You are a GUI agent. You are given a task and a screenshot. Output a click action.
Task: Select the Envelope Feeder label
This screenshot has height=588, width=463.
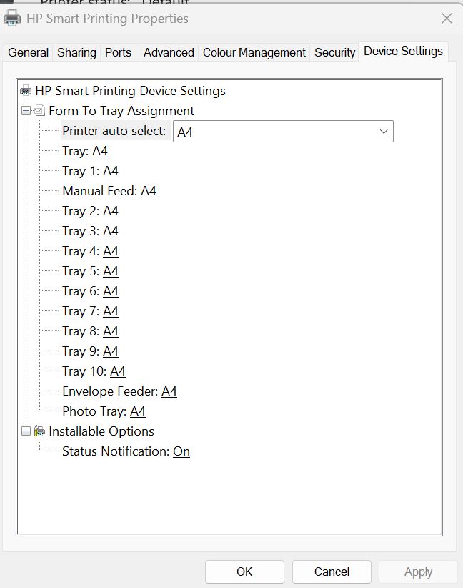[110, 391]
